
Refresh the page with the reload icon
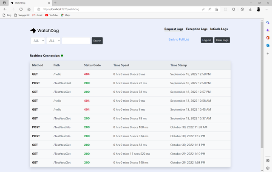pos(21,9)
